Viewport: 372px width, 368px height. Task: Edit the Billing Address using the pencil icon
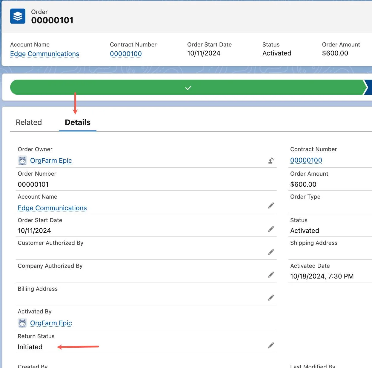(271, 297)
